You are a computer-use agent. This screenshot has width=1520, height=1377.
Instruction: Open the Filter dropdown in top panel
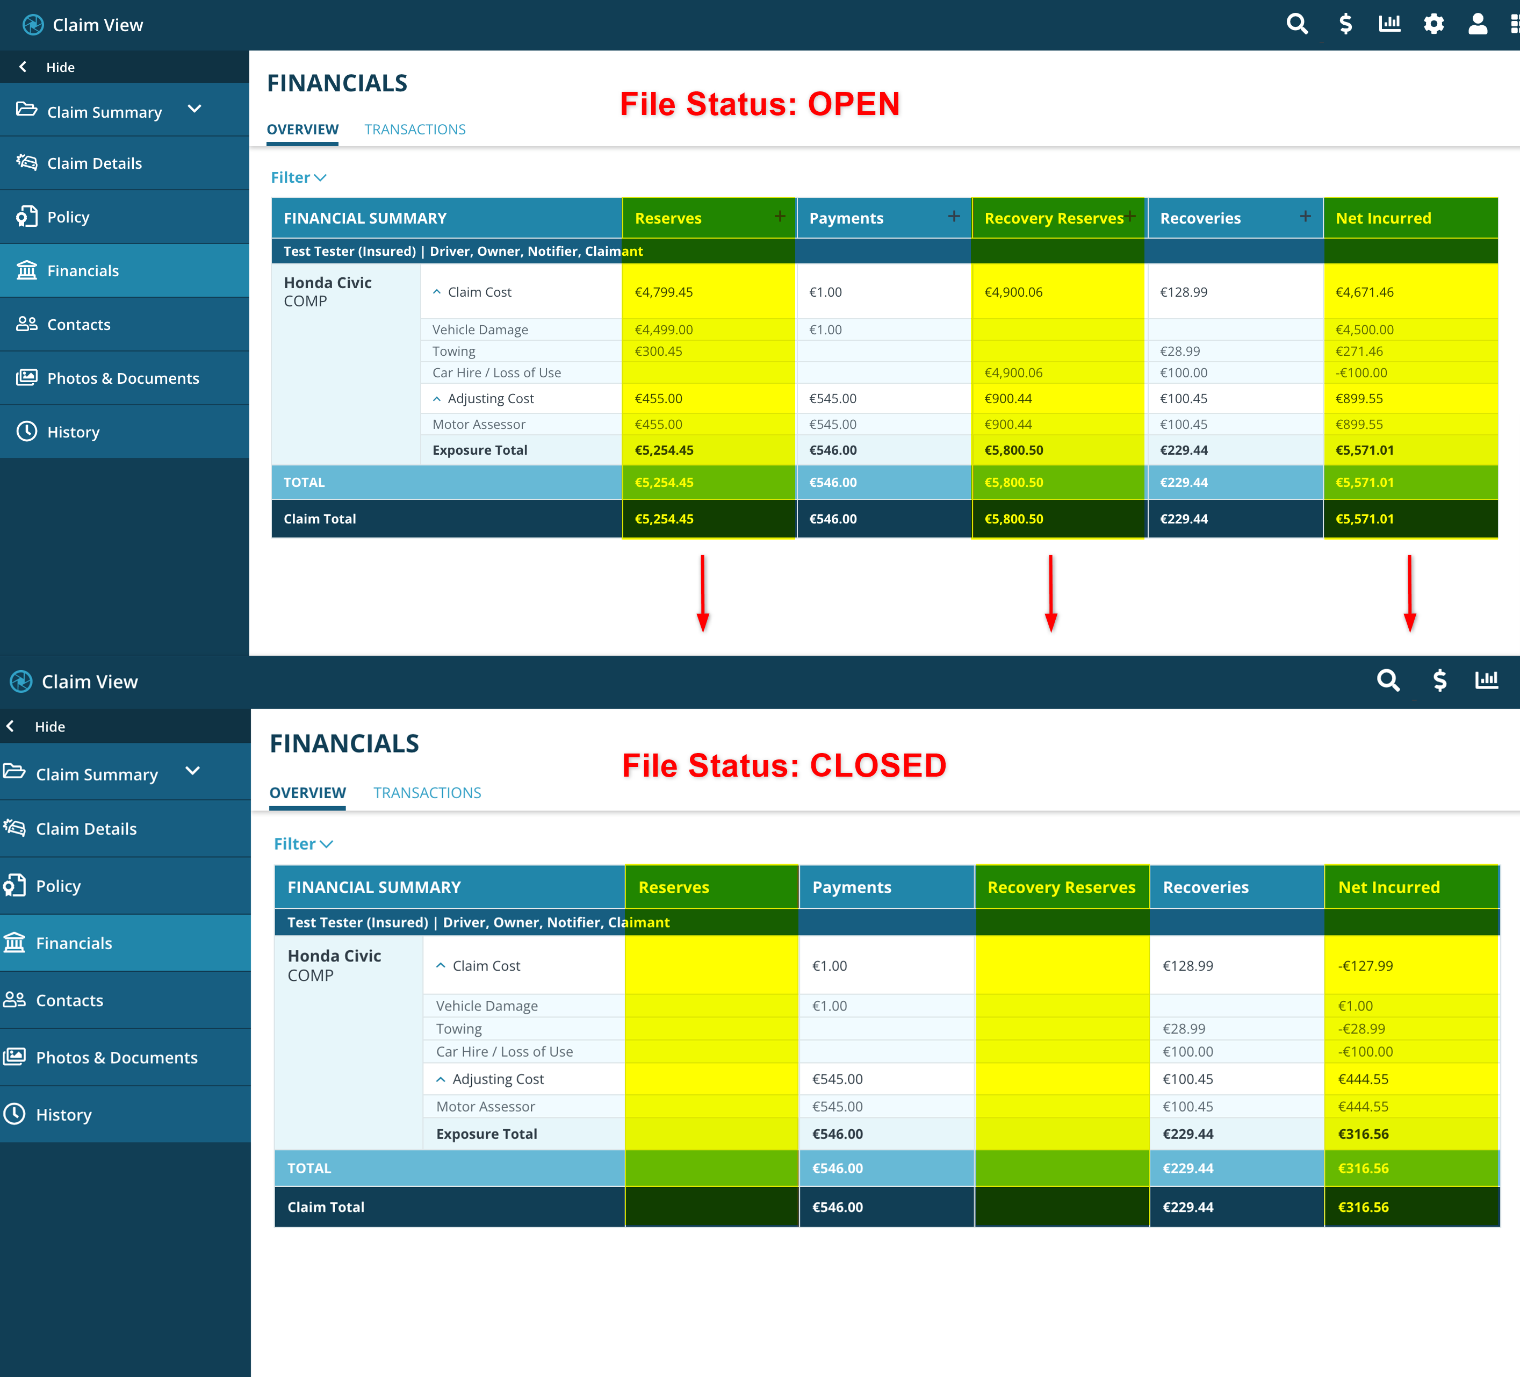[x=299, y=177]
